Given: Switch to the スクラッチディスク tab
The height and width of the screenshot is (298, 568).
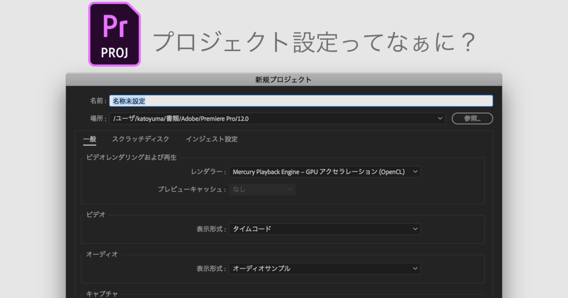Looking at the screenshot, I should pyautogui.click(x=141, y=139).
